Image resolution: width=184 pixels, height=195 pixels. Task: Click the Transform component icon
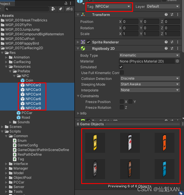(83, 15)
